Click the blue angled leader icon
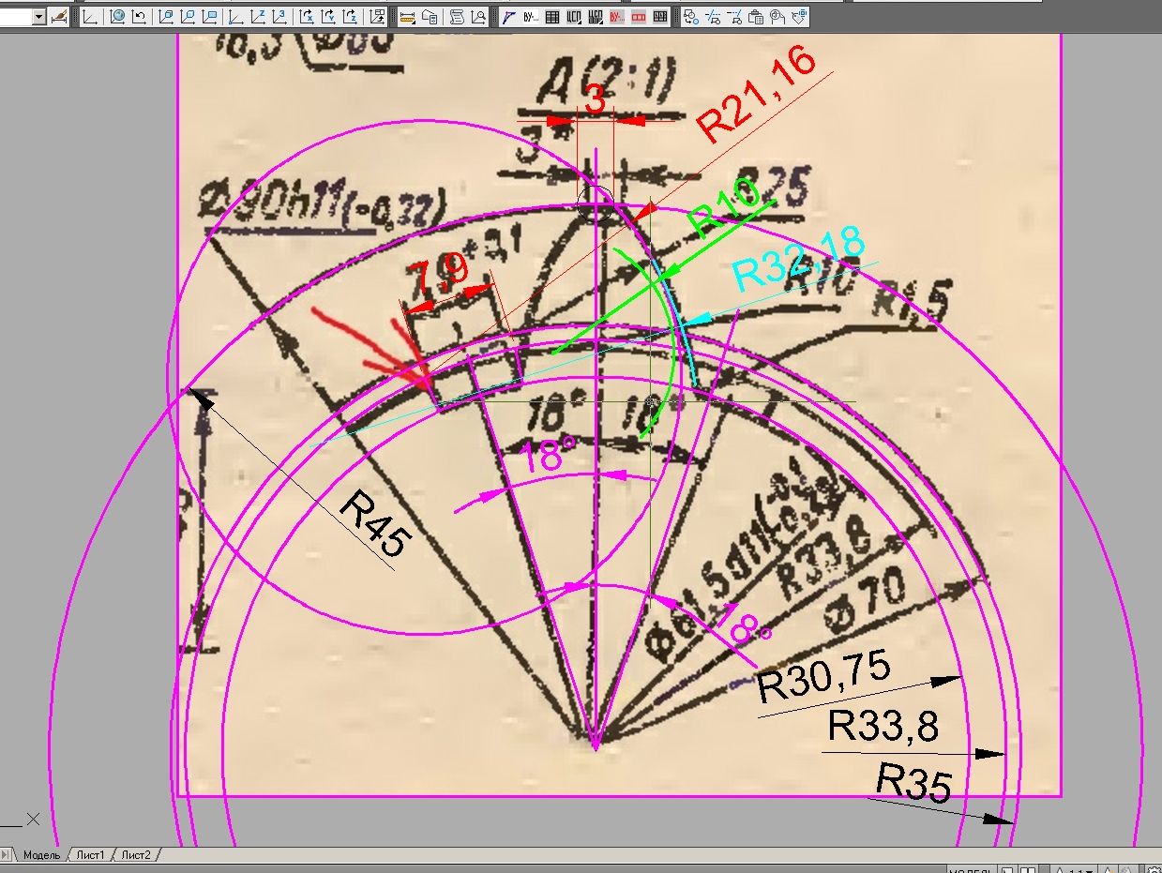The width and height of the screenshot is (1162, 873). (x=509, y=17)
